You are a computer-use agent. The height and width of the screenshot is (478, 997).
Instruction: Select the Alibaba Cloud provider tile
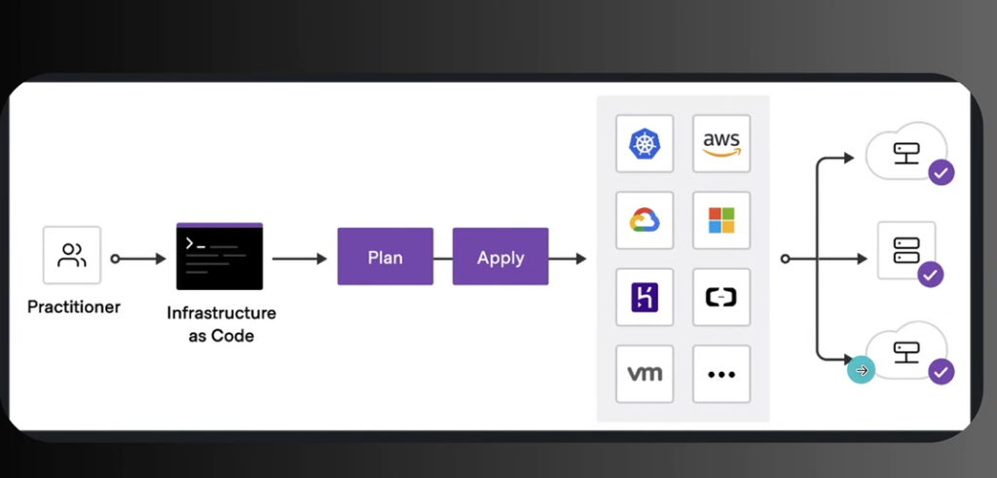click(721, 298)
